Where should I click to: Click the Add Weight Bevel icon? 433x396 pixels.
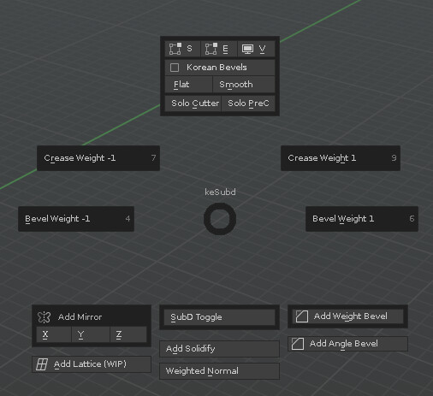point(302,316)
